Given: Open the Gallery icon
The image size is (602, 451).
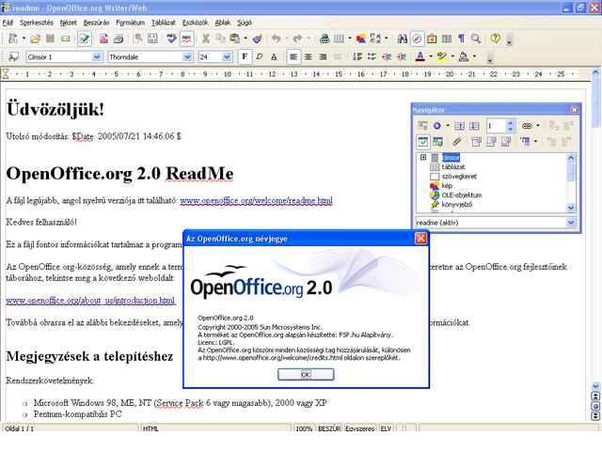Looking at the screenshot, I should [x=432, y=39].
